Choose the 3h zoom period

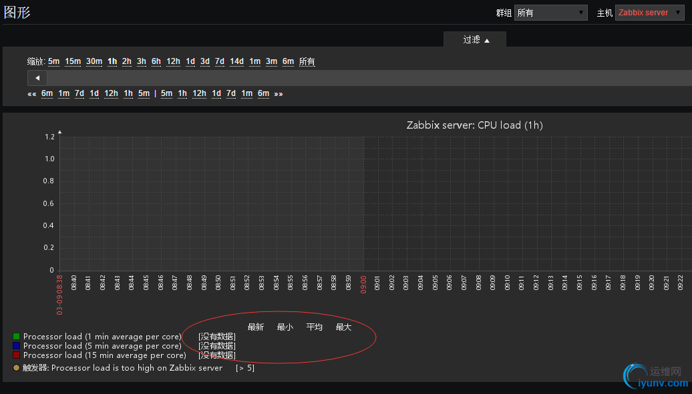[x=141, y=61]
